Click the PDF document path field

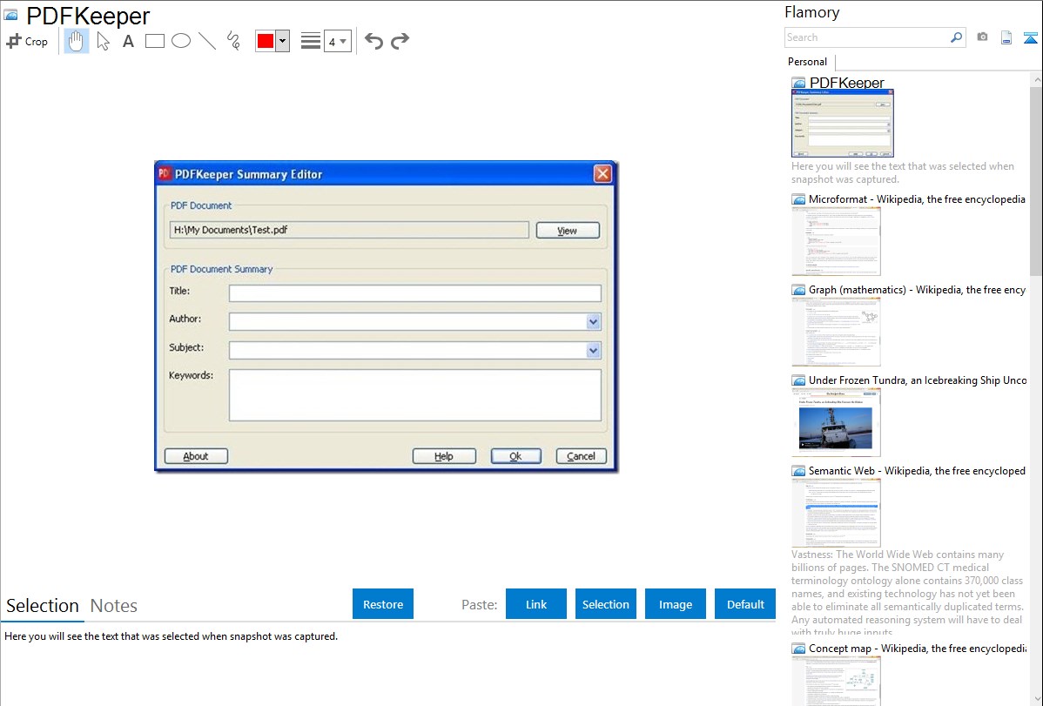coord(349,230)
